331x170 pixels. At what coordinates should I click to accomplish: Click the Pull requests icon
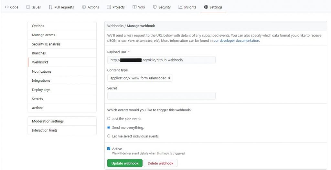tap(51, 7)
